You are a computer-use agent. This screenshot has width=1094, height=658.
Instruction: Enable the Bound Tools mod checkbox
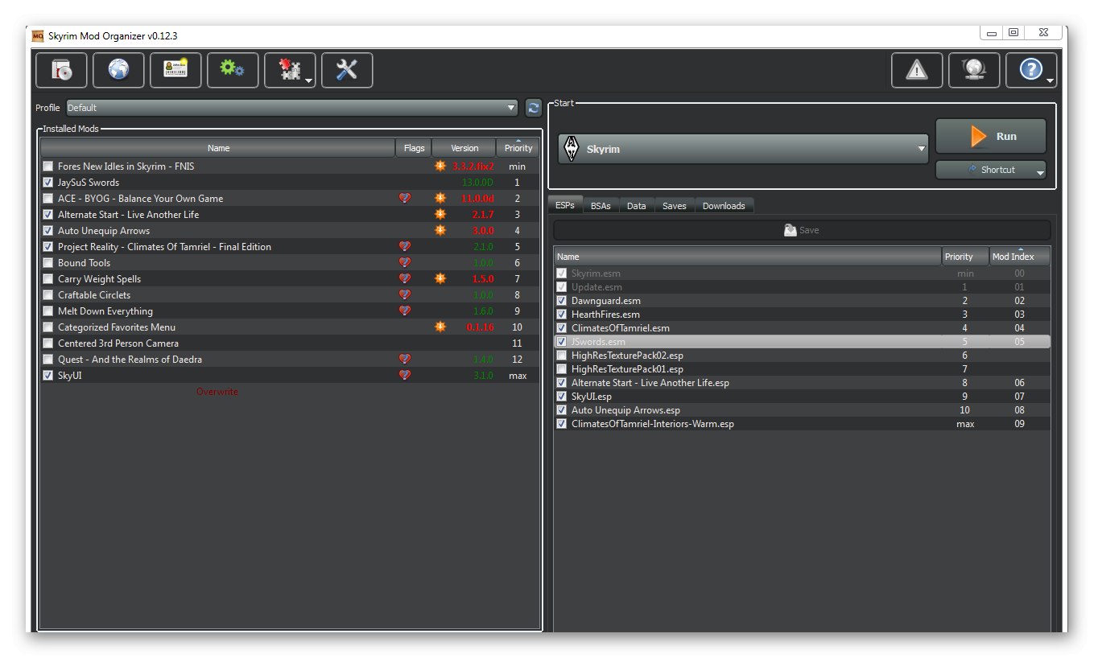[x=48, y=263]
